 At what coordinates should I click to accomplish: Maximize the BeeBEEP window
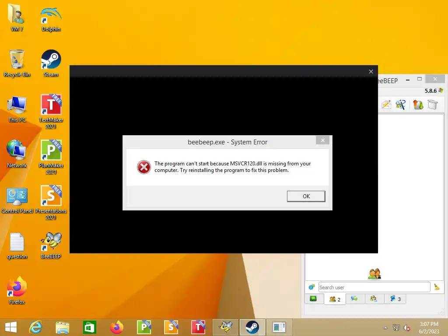click(420, 79)
